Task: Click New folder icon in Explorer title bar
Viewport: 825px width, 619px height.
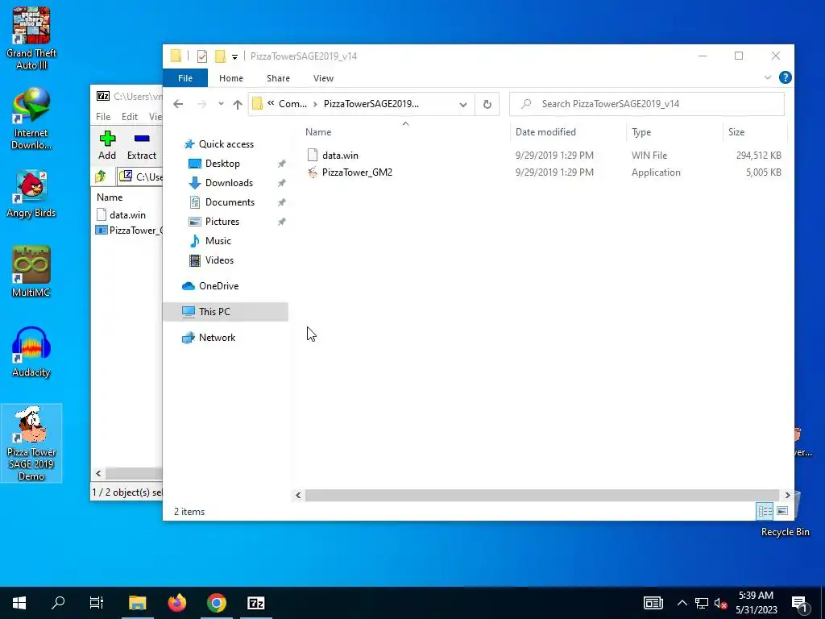Action: click(x=221, y=56)
